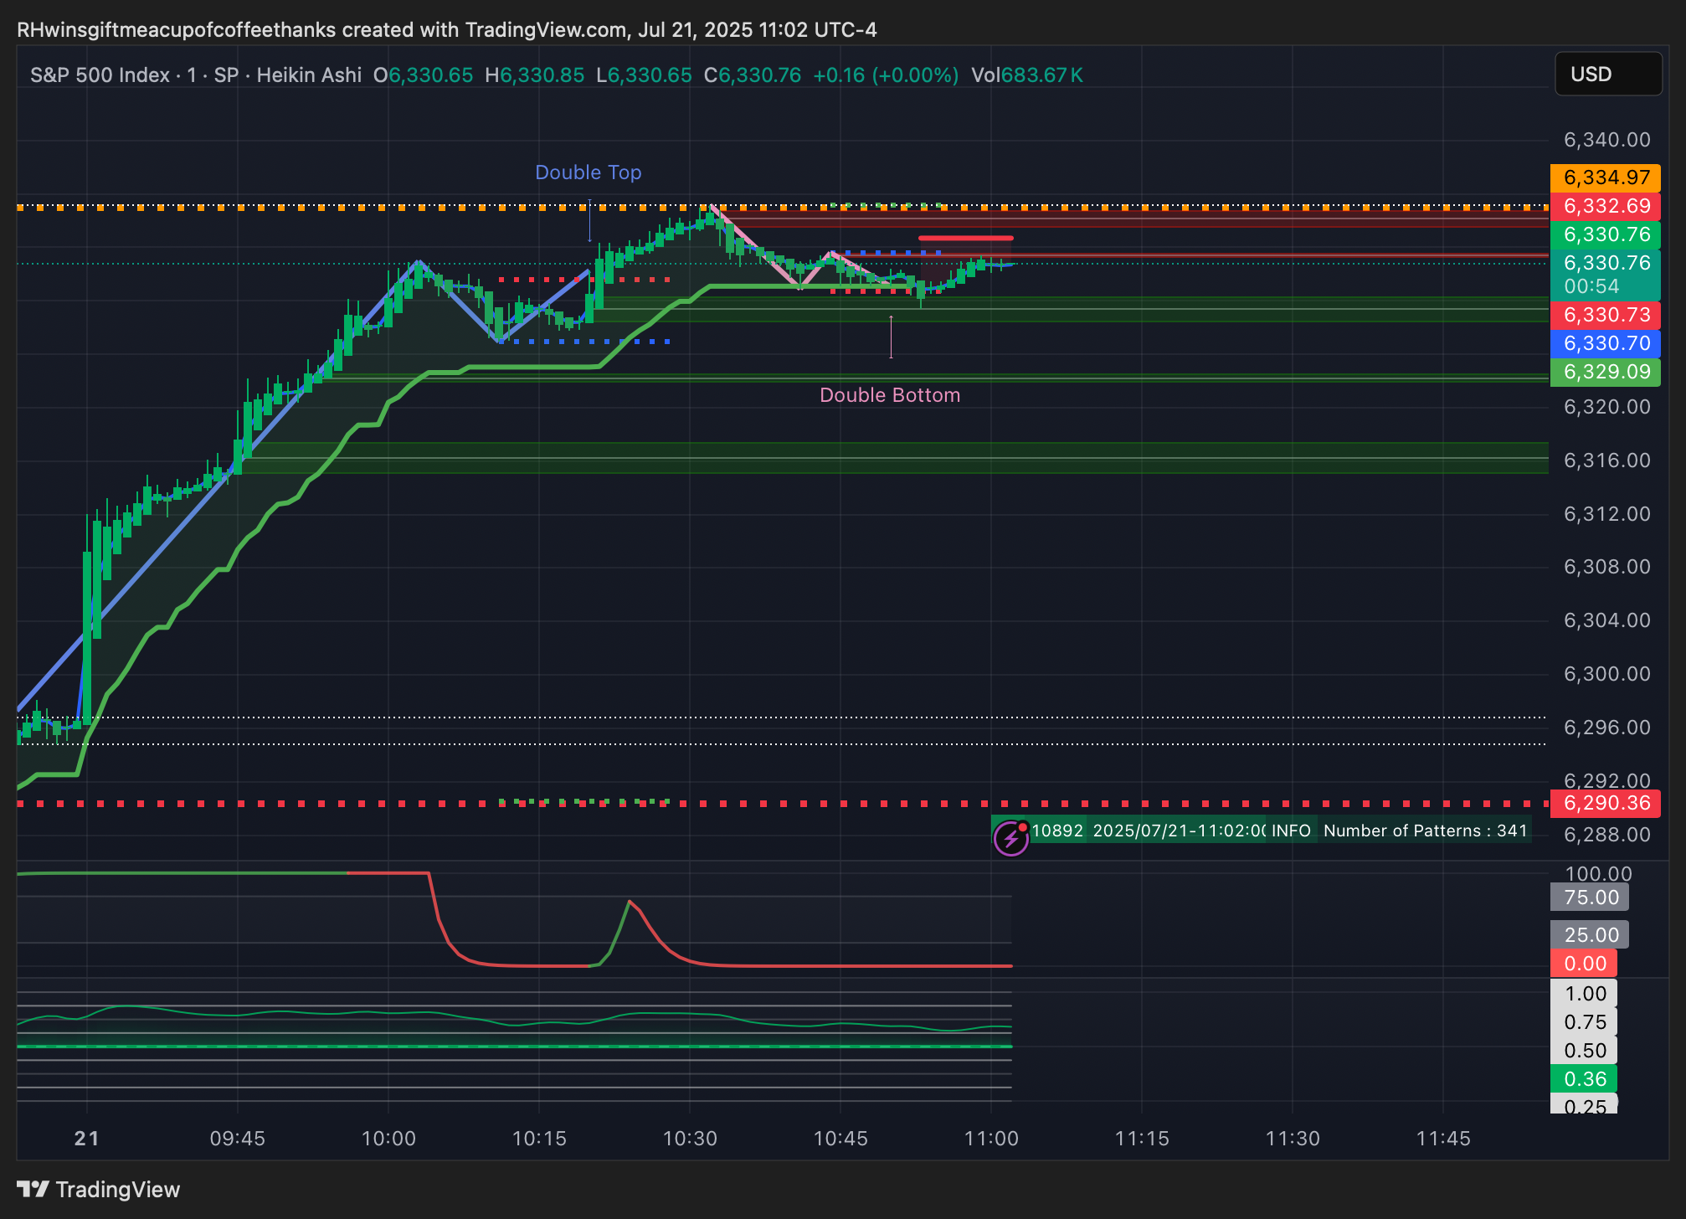Click the INFO tag in the log label
The height and width of the screenshot is (1219, 1686).
pos(1291,831)
